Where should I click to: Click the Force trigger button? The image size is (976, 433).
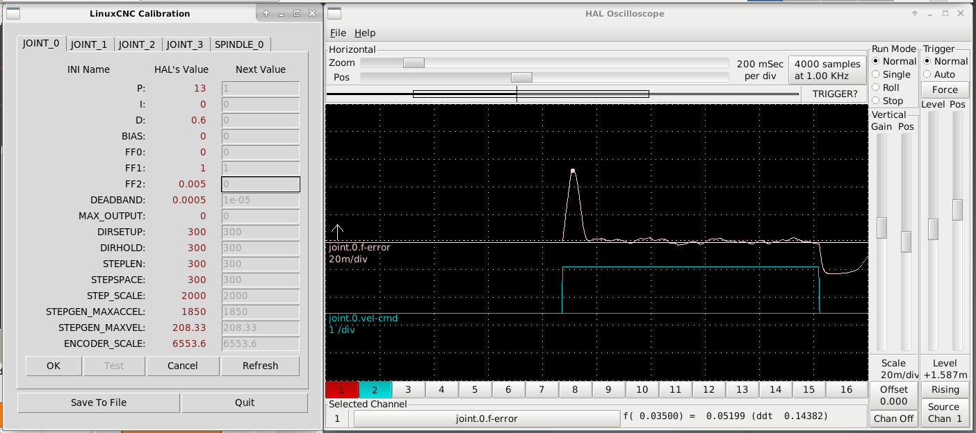pos(945,90)
